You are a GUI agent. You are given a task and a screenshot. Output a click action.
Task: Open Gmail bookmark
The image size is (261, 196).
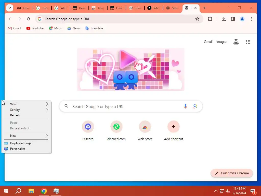14,28
